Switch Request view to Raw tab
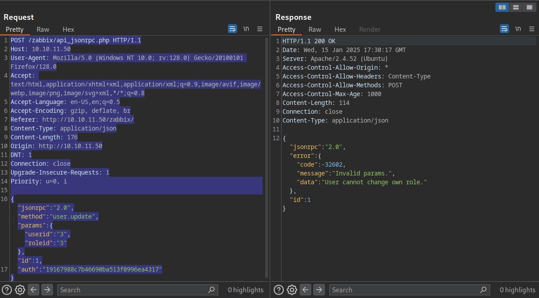 click(x=43, y=29)
